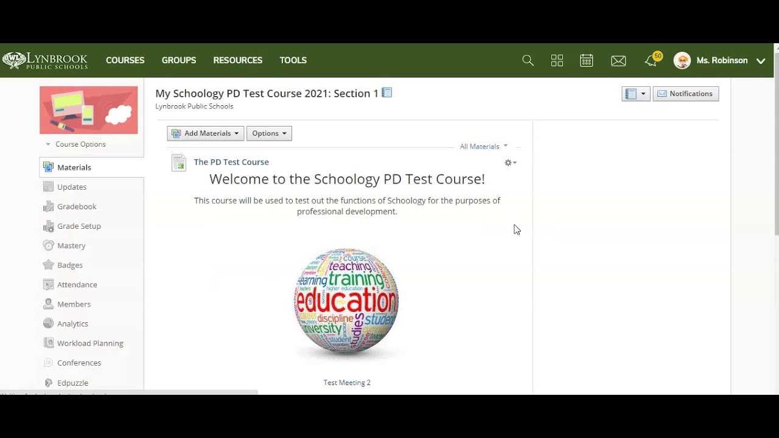
Task: Open the All Materials filter dropdown
Action: point(484,146)
